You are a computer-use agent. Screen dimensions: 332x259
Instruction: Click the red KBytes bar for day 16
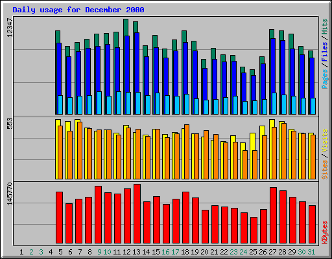pos(166,224)
